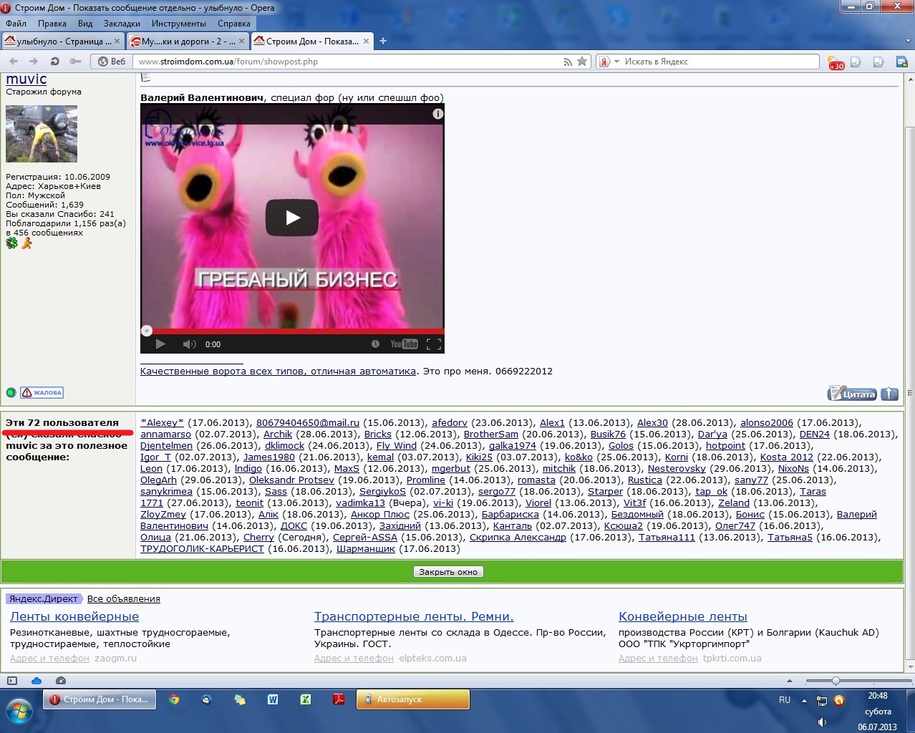The height and width of the screenshot is (733, 915).
Task: Click the Веб badge in address bar
Action: (x=112, y=62)
